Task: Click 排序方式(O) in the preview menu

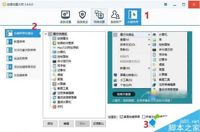Action: pos(132,45)
